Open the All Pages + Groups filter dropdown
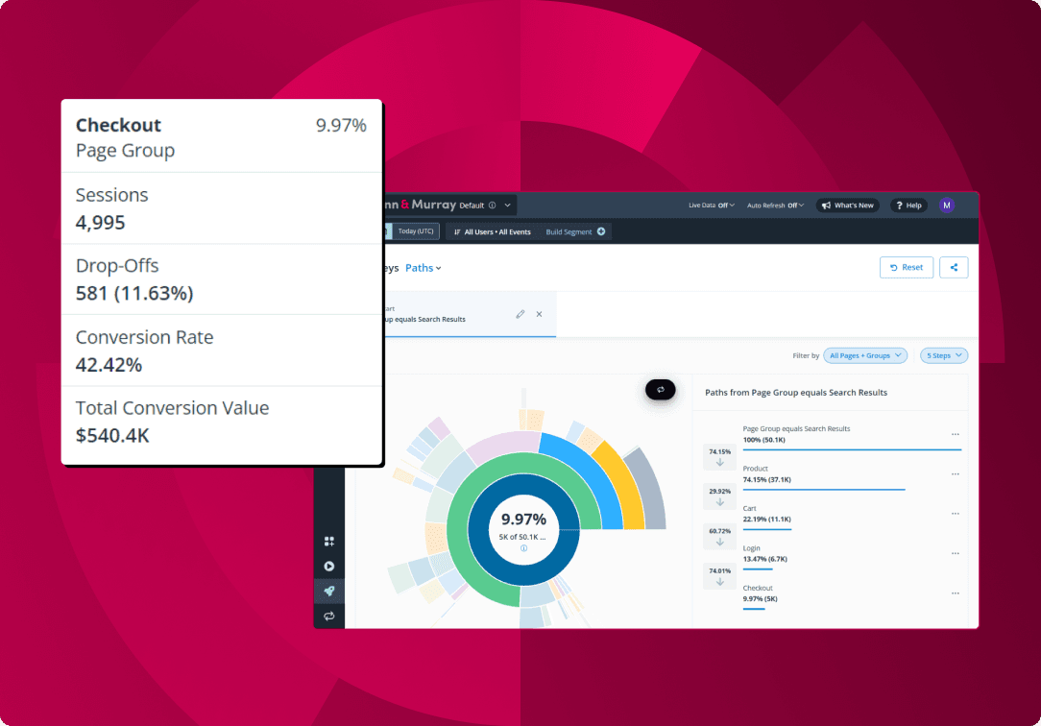 [865, 355]
